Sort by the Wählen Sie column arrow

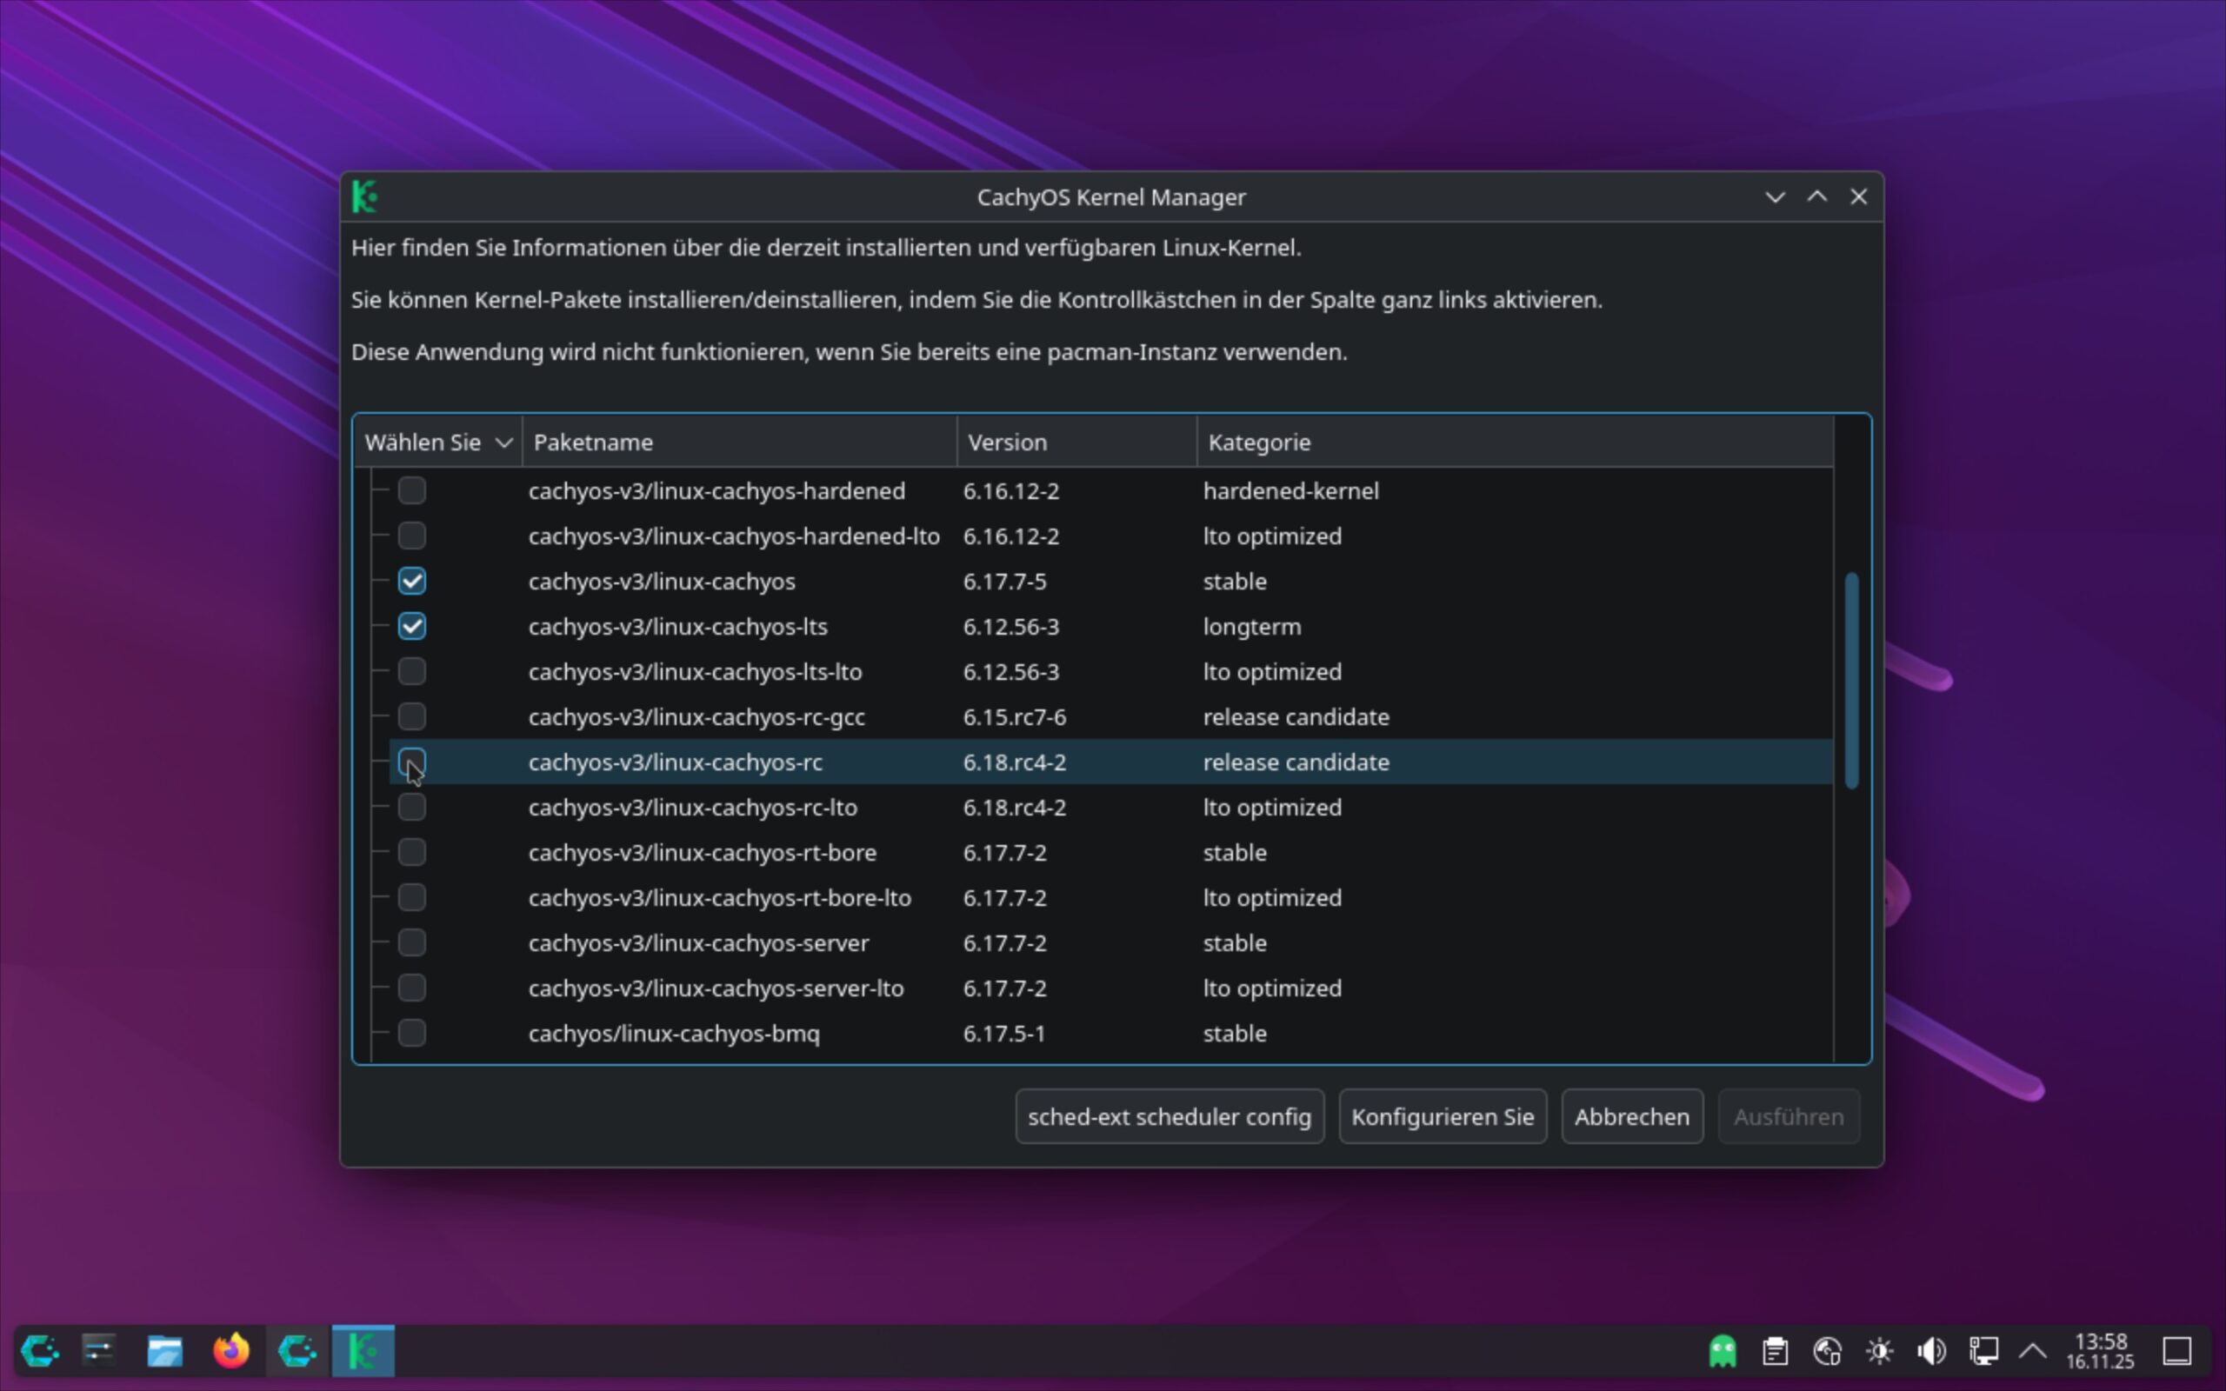(x=503, y=443)
